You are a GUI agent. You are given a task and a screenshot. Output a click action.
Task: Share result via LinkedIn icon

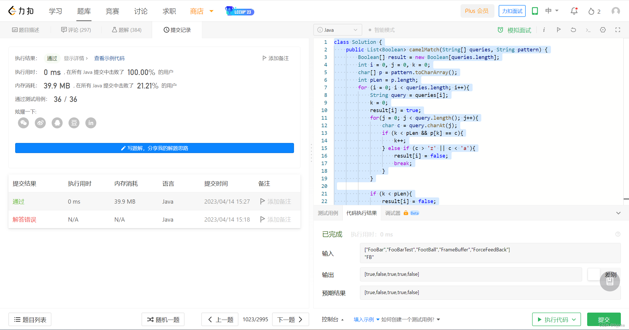coord(91,123)
